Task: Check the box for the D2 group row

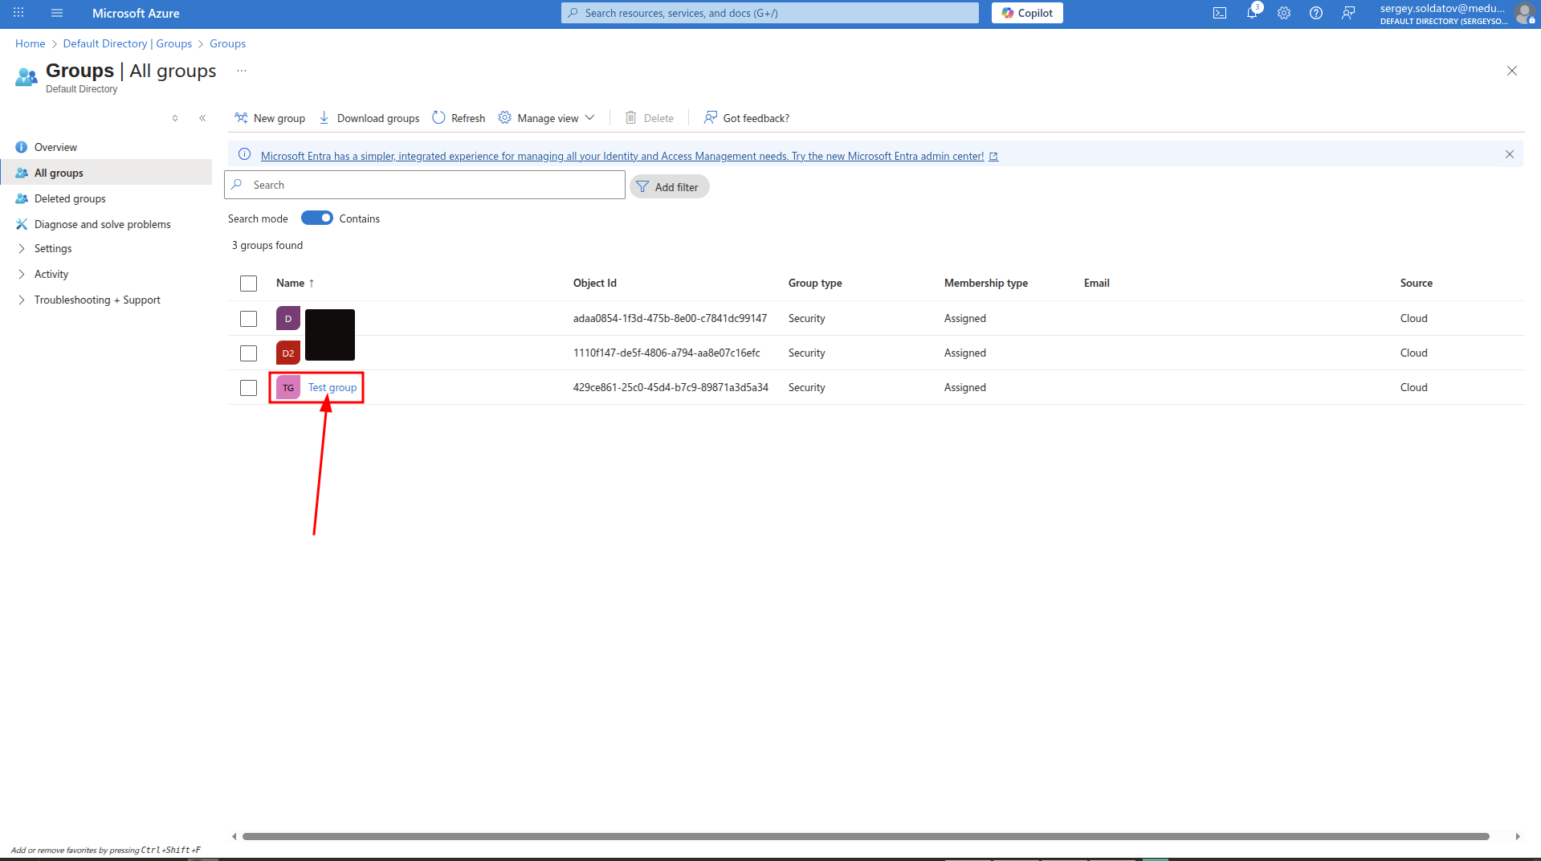Action: (x=249, y=353)
